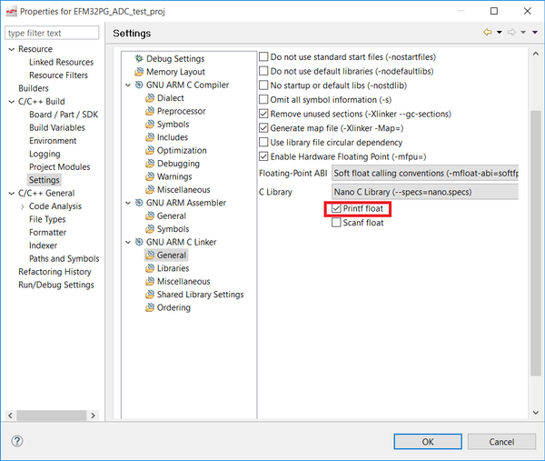Open help via question mark icon

17,441
